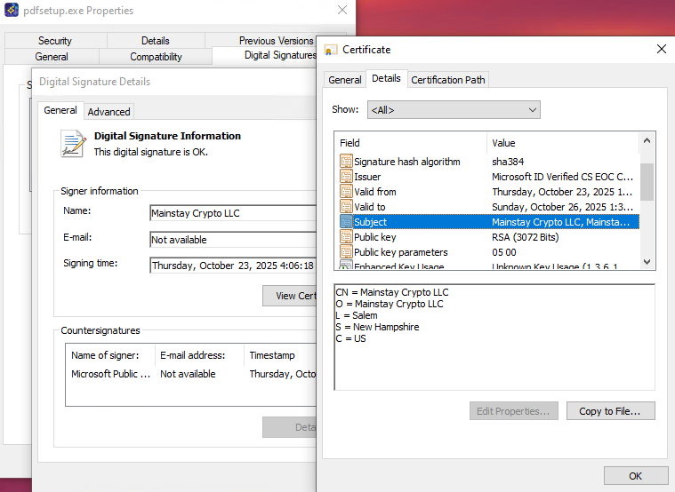Image resolution: width=675 pixels, height=492 pixels.
Task: Click the signer Name text field
Action: click(233, 213)
